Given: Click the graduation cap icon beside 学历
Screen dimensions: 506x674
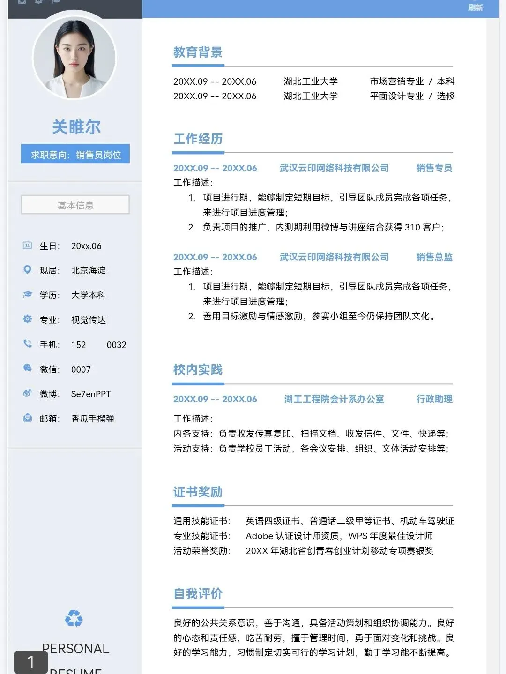Looking at the screenshot, I should (27, 295).
